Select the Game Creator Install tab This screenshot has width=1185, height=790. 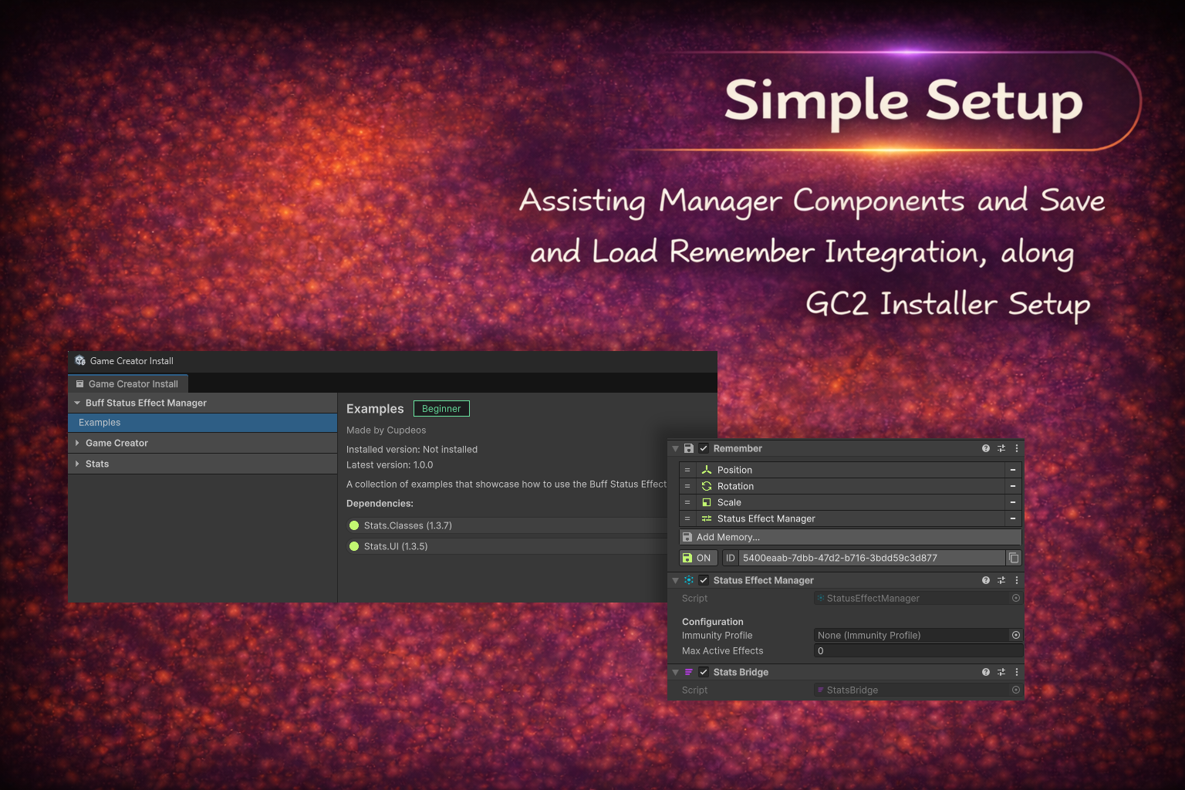coord(128,383)
